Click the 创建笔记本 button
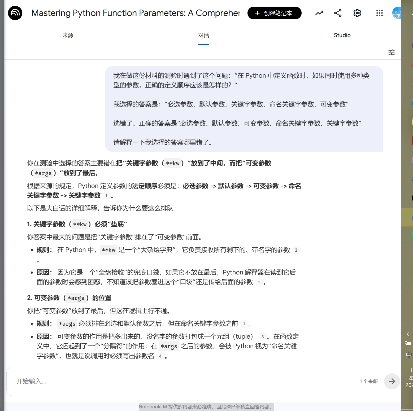The width and height of the screenshot is (413, 411). [274, 13]
